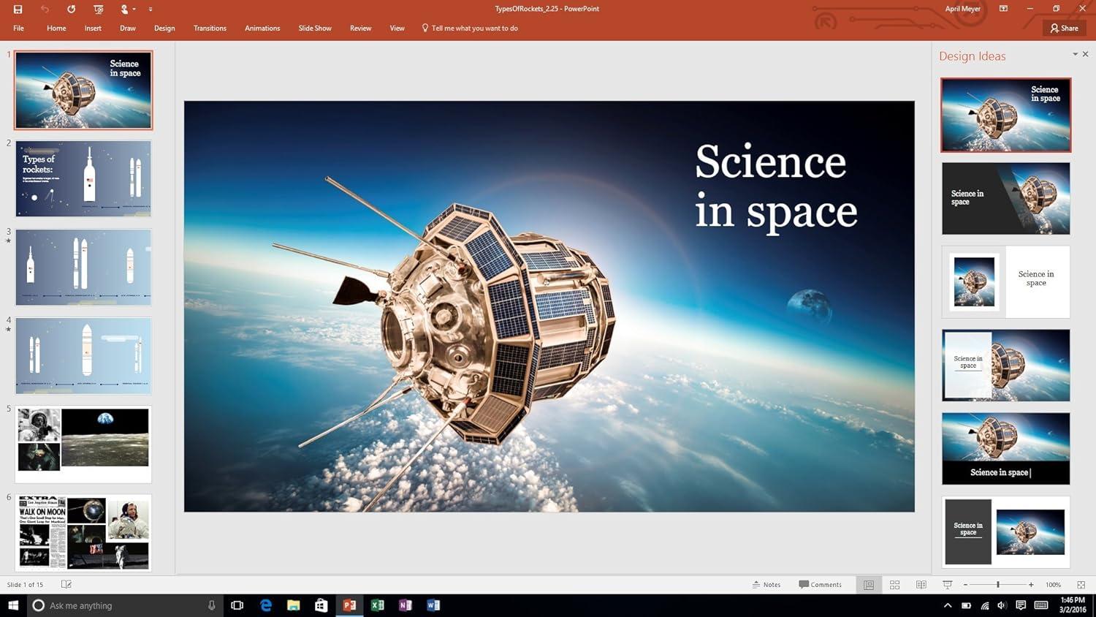Viewport: 1096px width, 617px height.
Task: Open the File menu
Action: [18, 29]
